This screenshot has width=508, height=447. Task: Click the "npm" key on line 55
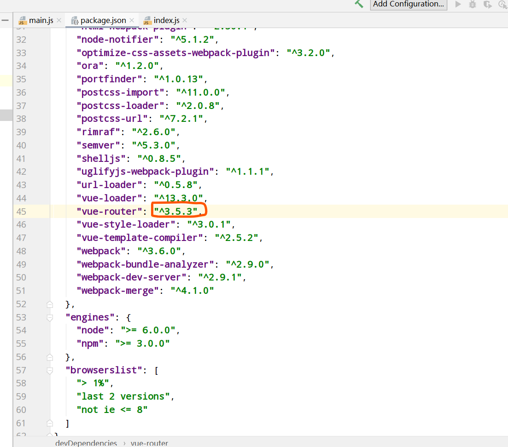pyautogui.click(x=90, y=344)
